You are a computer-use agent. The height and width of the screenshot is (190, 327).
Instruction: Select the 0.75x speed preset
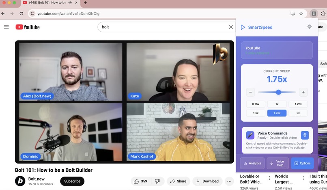point(256,104)
